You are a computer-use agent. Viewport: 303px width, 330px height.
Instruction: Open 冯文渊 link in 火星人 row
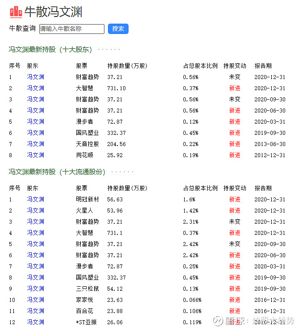(36, 210)
